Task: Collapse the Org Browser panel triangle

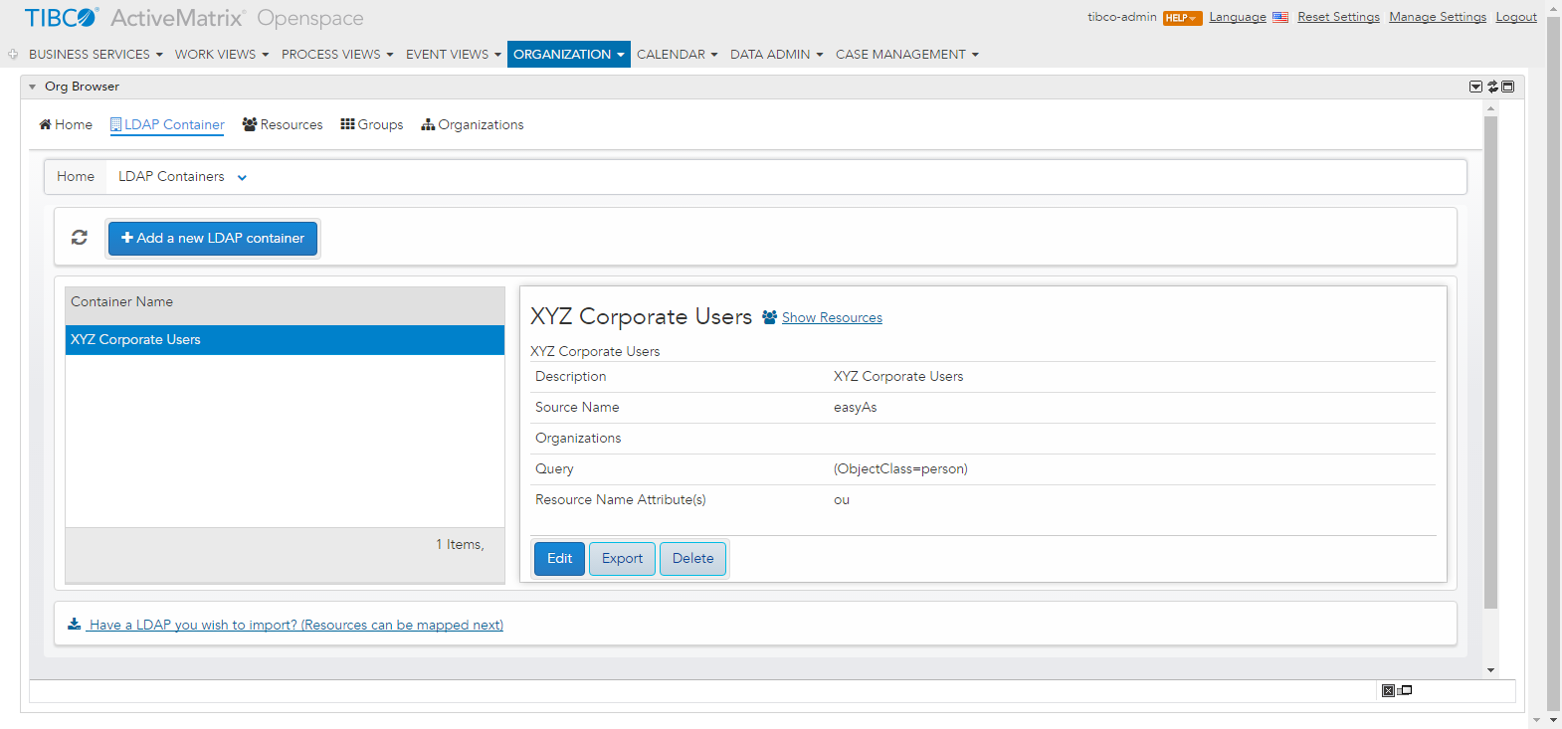Action: tap(32, 88)
